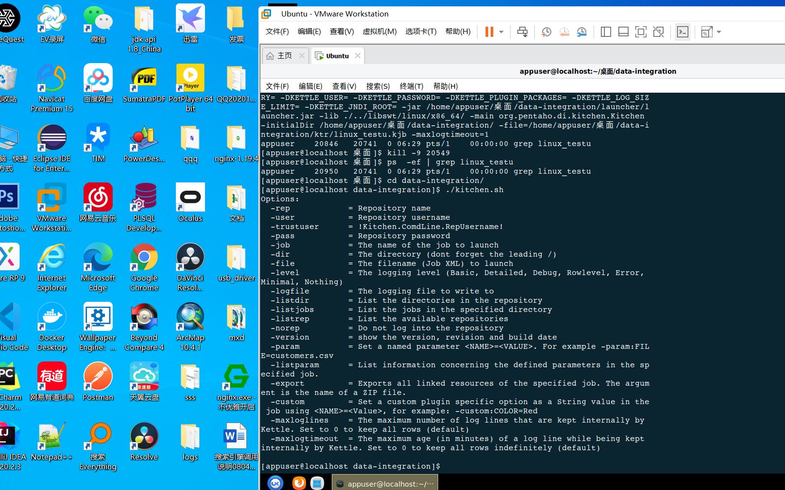Open Eclipse IDE for Enterprise icon
Screen dimensions: 785x490
click(52, 148)
